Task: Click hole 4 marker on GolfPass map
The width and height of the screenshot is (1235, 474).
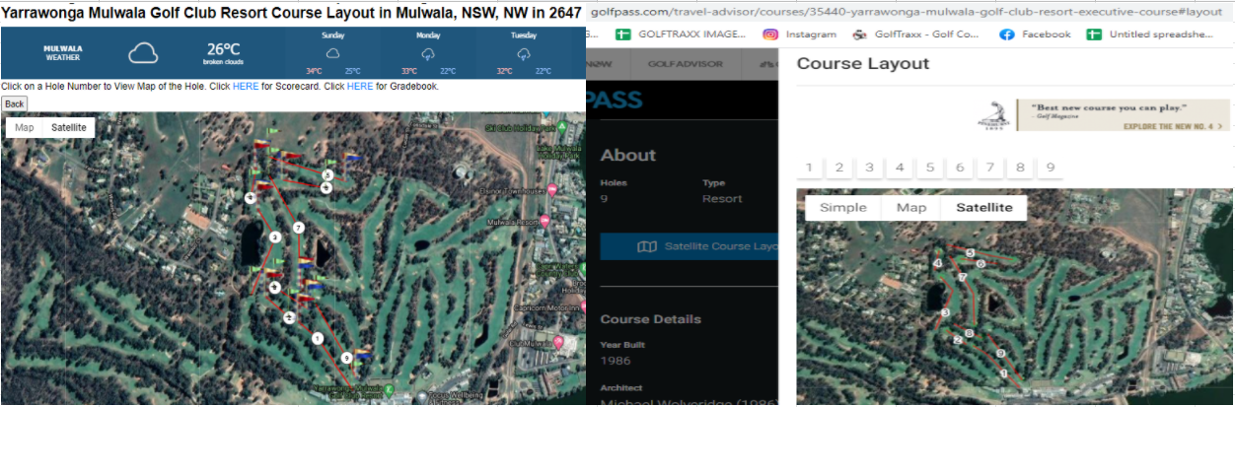Action: coord(937,263)
